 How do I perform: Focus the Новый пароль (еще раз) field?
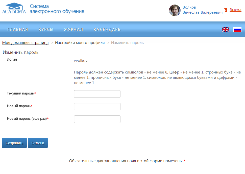[97, 119]
